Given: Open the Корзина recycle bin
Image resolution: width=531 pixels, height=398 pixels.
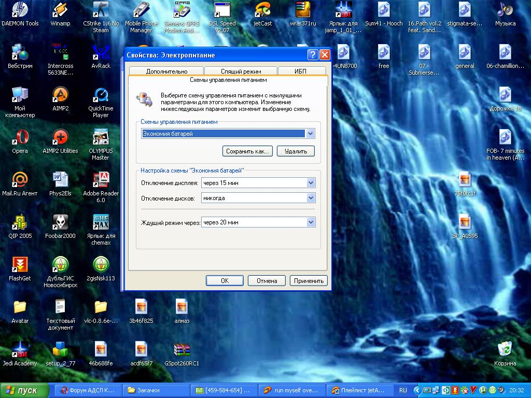Looking at the screenshot, I should coord(505,349).
